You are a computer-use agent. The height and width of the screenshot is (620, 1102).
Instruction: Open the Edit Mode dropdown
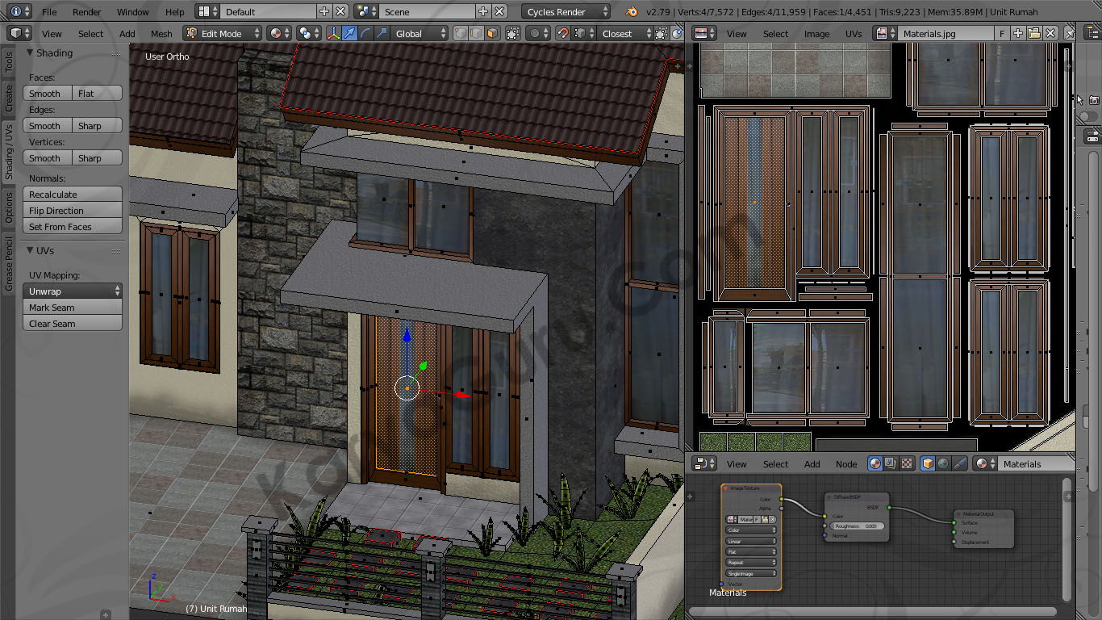(223, 34)
